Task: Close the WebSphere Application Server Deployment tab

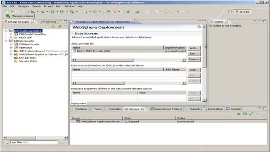Action: click(x=133, y=22)
